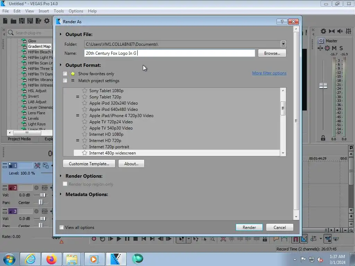
Task: Click the Master bus Mute M icon
Action: [x=334, y=48]
